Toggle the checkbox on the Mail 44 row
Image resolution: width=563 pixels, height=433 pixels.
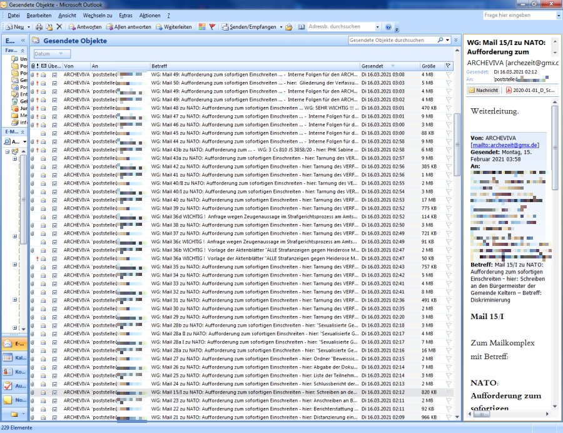click(54, 141)
